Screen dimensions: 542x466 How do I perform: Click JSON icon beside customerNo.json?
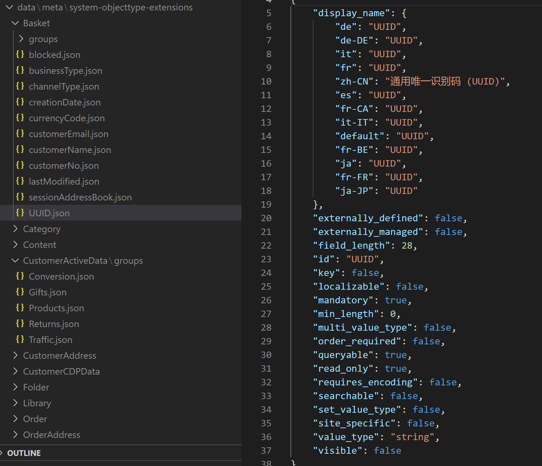20,165
